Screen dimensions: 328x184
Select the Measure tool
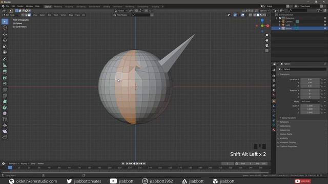[5, 65]
